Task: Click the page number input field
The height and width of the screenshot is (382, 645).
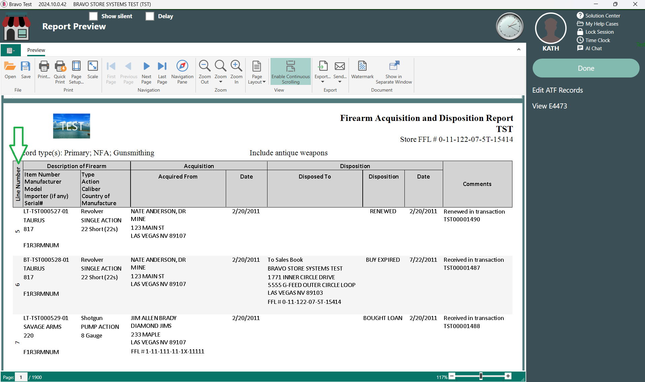Action: point(21,377)
